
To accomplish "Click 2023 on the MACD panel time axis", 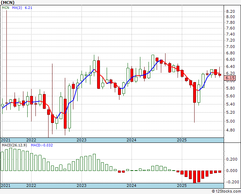I will [82, 185].
